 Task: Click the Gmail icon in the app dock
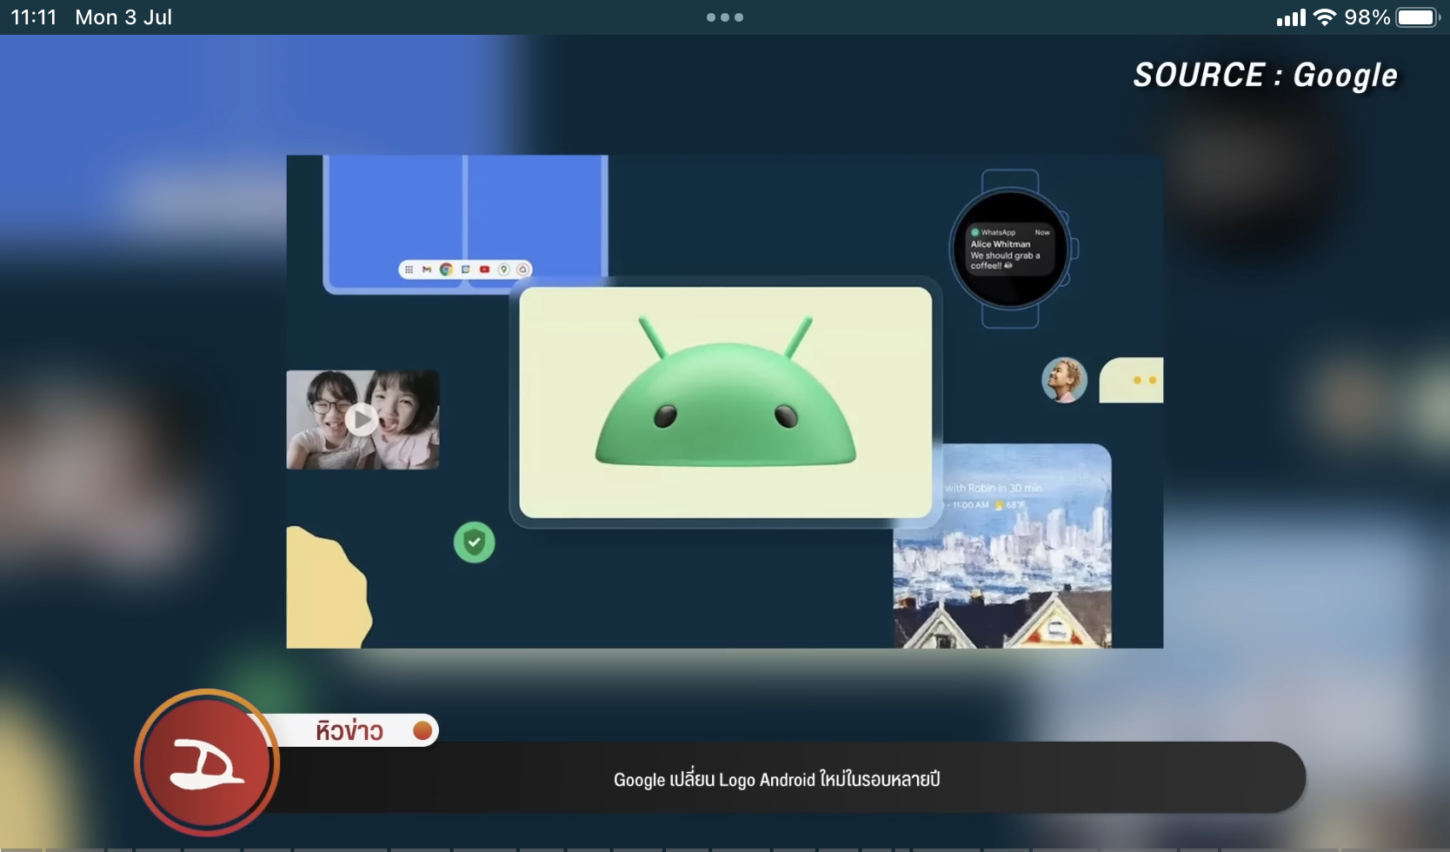(427, 270)
